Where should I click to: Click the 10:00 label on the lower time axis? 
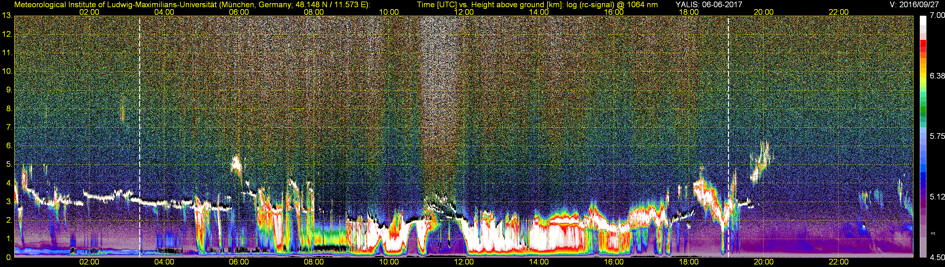pos(389,262)
